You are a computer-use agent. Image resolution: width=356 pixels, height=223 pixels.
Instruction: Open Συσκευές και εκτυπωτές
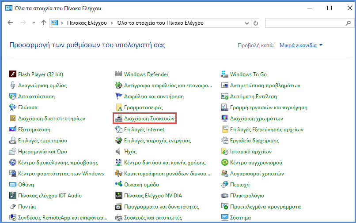click(153, 218)
